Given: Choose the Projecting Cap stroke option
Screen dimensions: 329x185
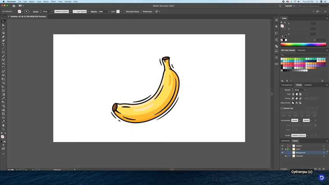Looking at the screenshot, I should click(300, 94).
